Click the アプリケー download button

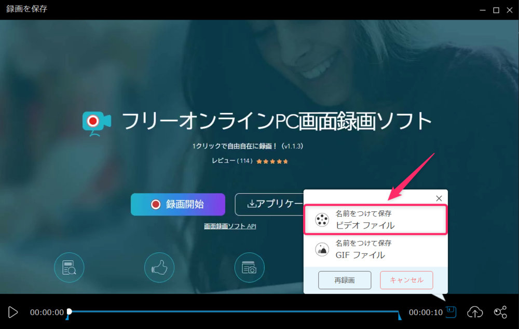(x=269, y=205)
